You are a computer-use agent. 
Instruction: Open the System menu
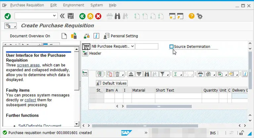tap(97, 5)
